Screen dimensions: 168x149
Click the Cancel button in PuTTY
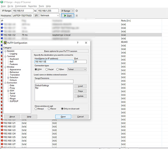tap(80, 117)
